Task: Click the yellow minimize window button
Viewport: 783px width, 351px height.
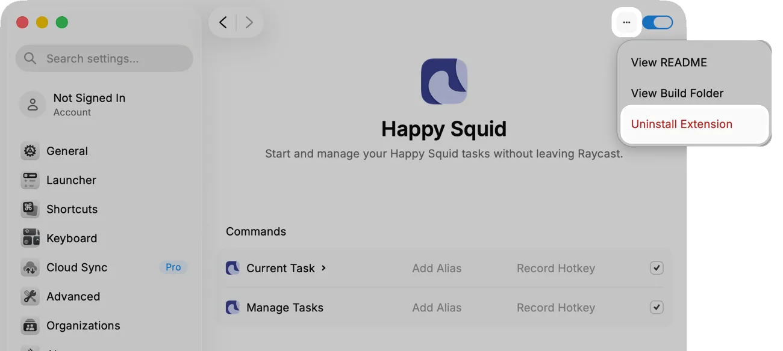Action: [42, 23]
